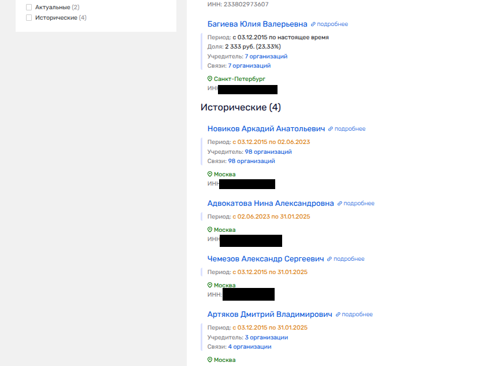Click the chain icon beside Артяков Дмитрий Владимирович
The height and width of the screenshot is (366, 503).
point(338,315)
